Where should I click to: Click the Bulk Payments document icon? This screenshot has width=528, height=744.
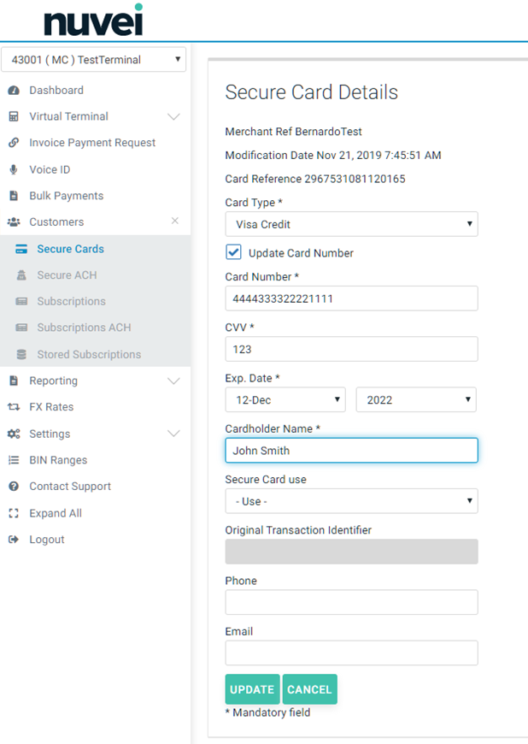coord(14,196)
